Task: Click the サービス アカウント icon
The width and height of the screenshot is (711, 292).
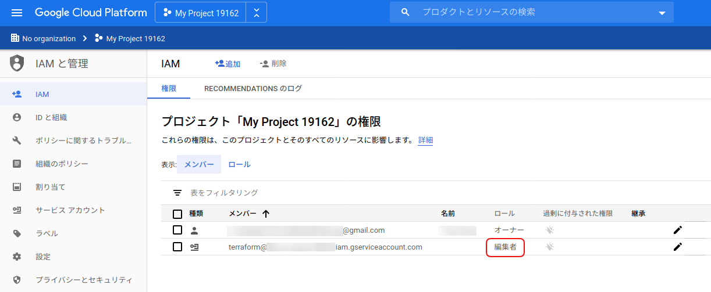Action: [x=17, y=210]
